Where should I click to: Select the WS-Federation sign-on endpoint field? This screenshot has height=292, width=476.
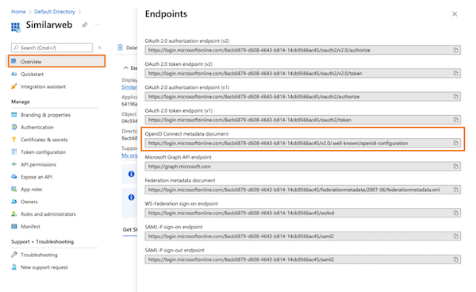(x=303, y=213)
